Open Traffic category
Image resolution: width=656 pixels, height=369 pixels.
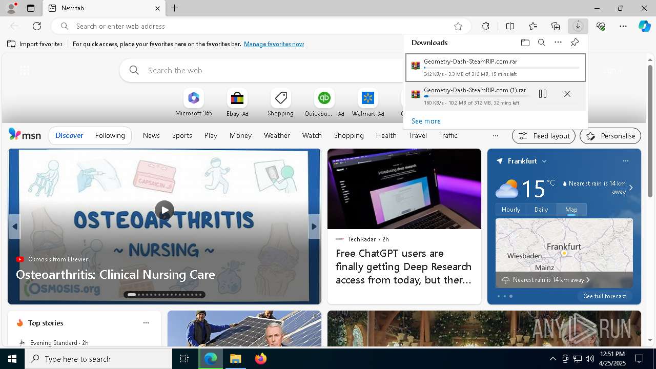[448, 135]
